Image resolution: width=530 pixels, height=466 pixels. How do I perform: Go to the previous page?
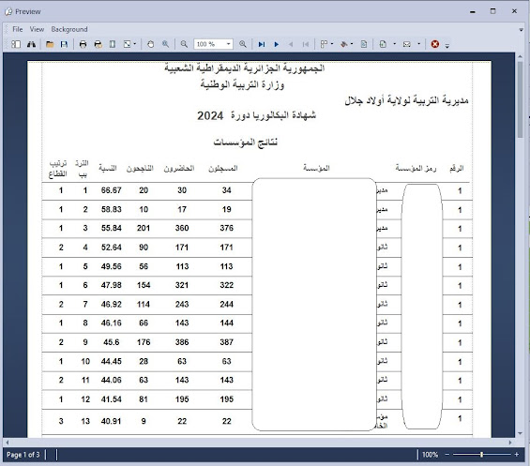pos(291,44)
